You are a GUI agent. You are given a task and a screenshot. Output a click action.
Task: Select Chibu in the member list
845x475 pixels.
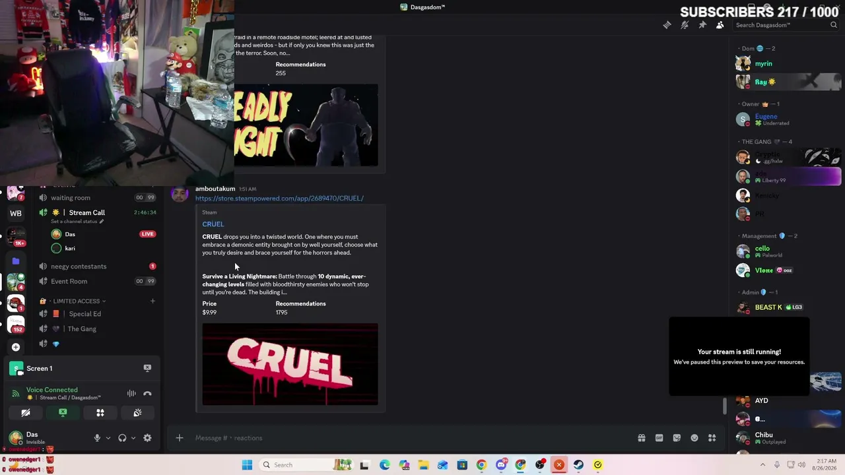pyautogui.click(x=788, y=437)
